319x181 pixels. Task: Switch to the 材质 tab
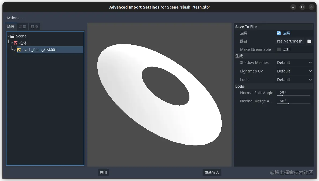34,26
